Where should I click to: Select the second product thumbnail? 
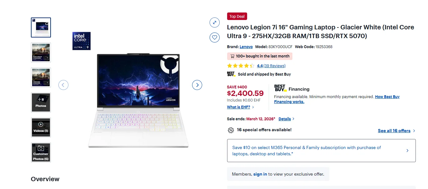point(41,52)
